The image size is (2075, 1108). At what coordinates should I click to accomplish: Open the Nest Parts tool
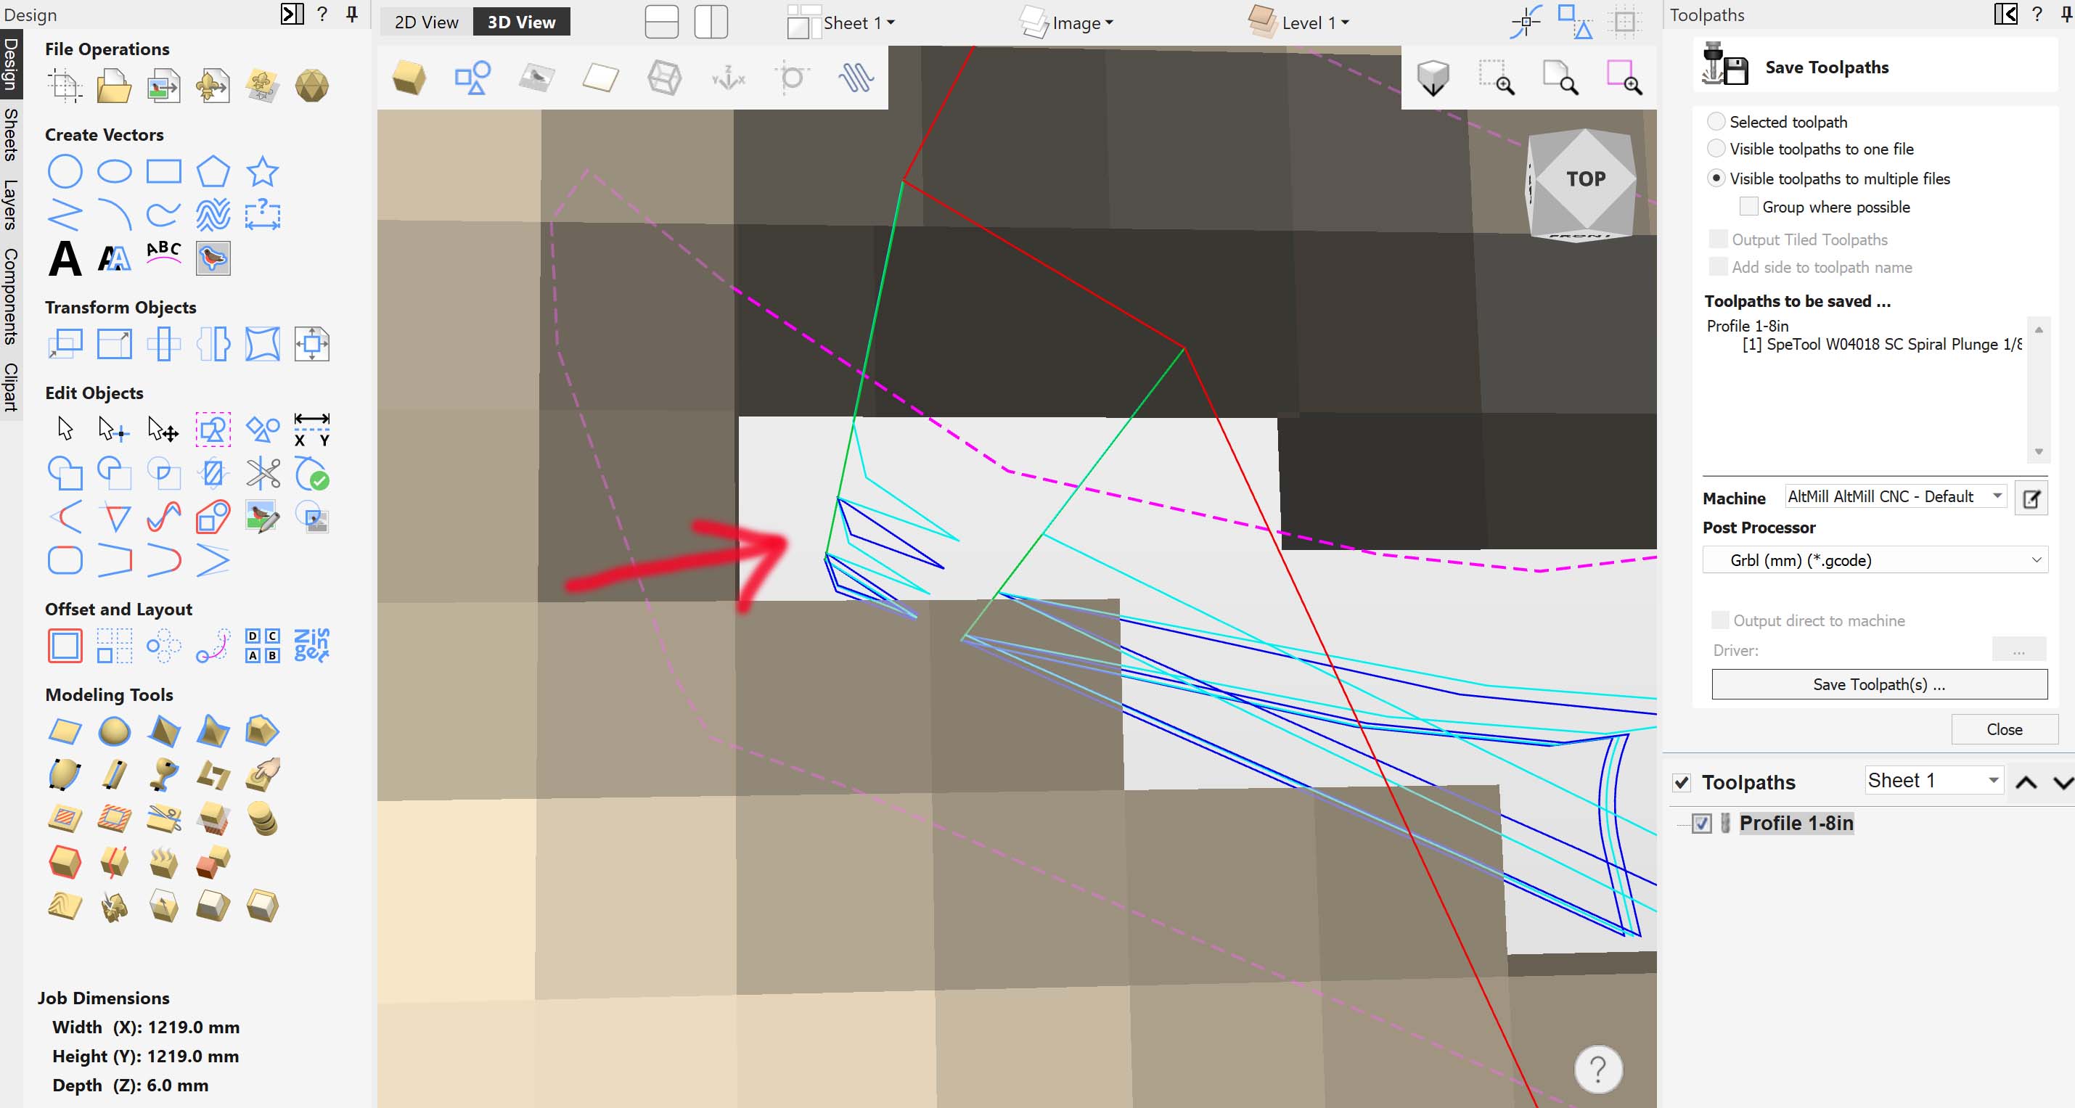[312, 645]
